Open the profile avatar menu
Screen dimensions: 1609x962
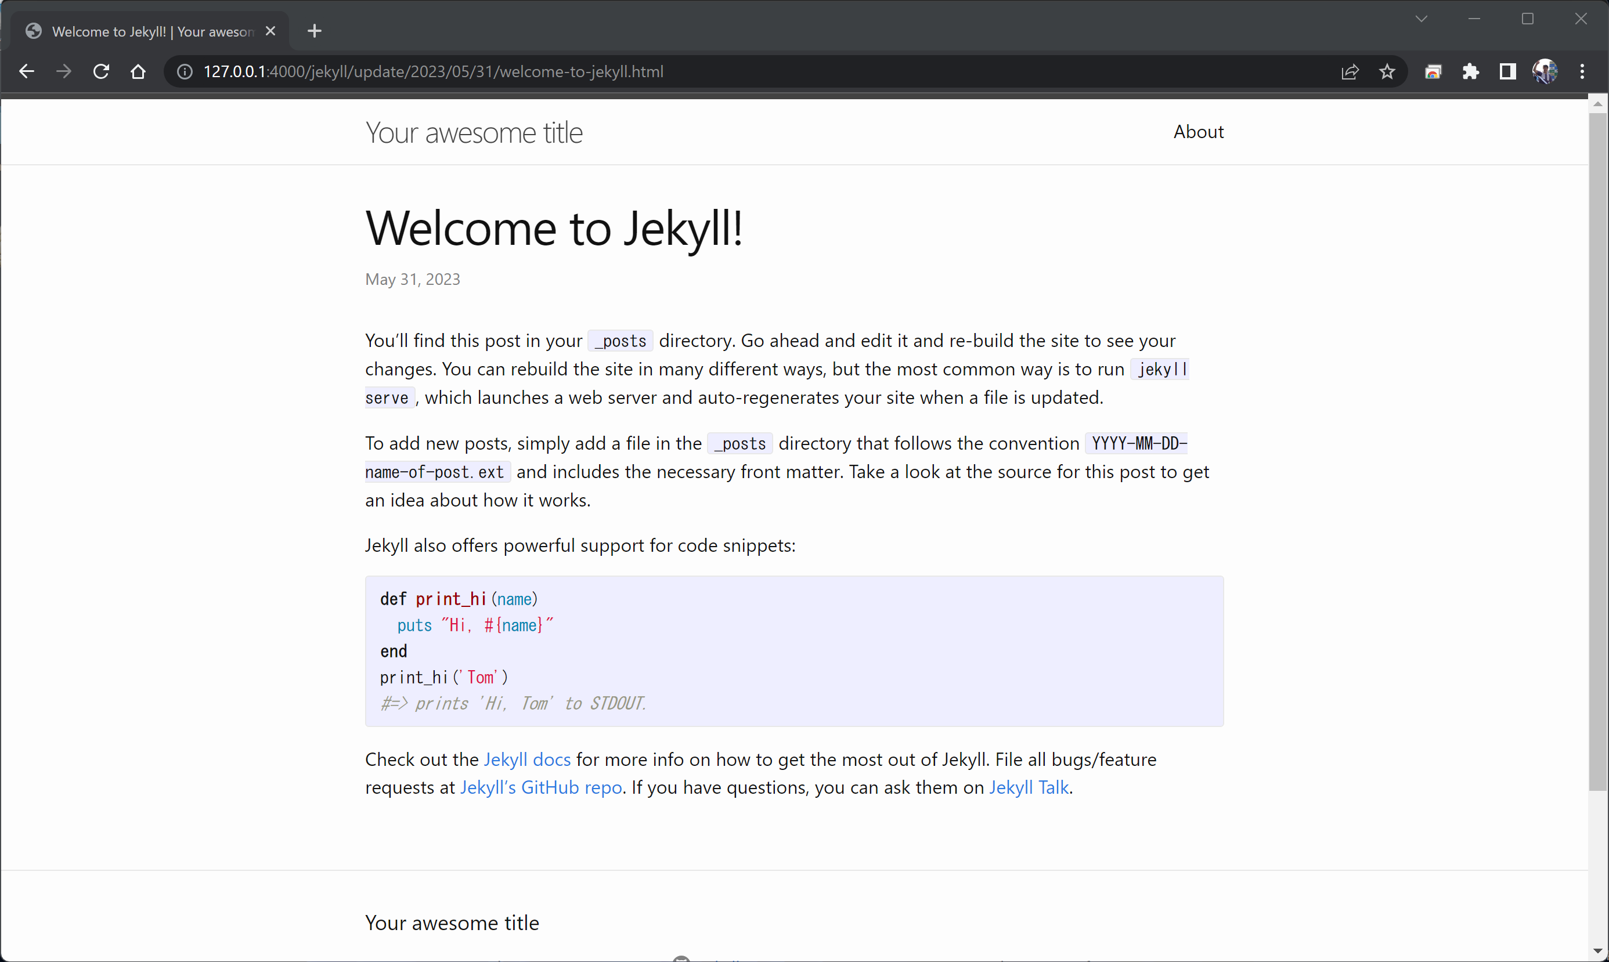pyautogui.click(x=1545, y=71)
